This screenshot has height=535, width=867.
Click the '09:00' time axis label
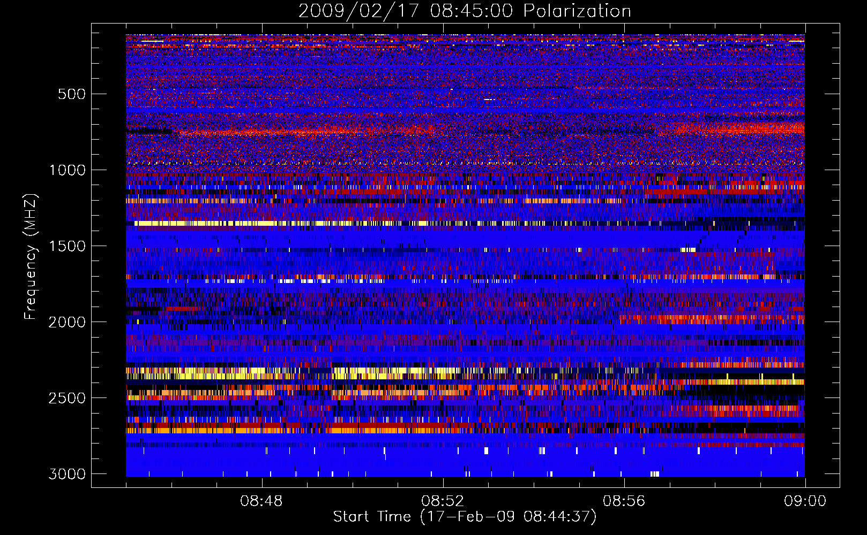pos(805,501)
